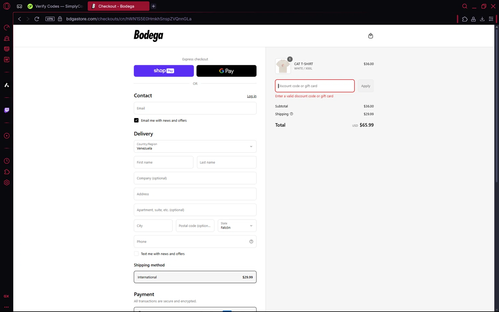This screenshot has width=499, height=312.
Task: Click the Bodega logo
Action: point(148,36)
